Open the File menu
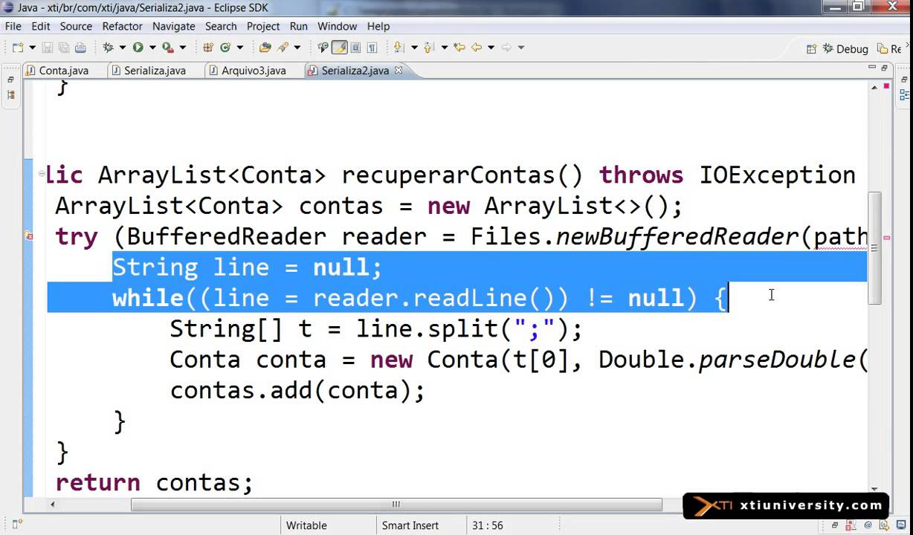Viewport: 913px width, 535px height. point(13,26)
